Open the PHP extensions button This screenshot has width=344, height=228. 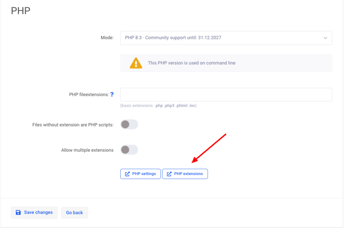[x=185, y=174]
